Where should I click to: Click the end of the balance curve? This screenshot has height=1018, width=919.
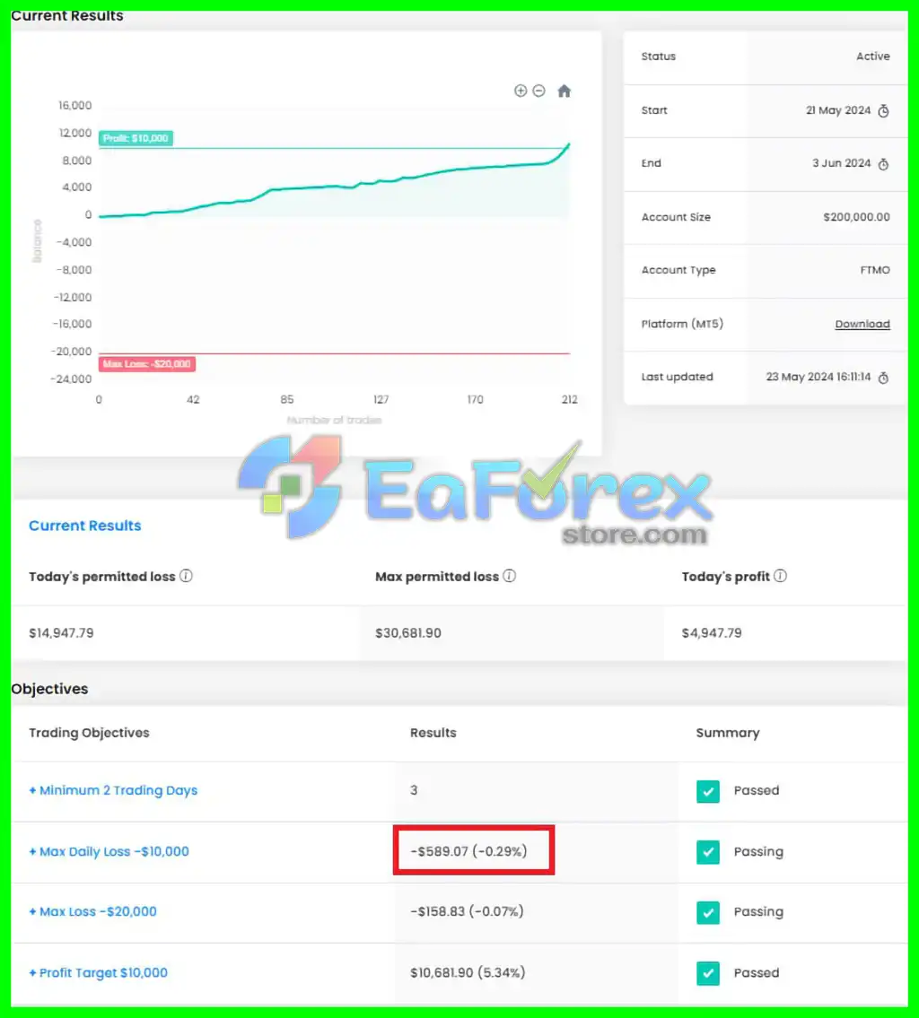[x=569, y=144]
